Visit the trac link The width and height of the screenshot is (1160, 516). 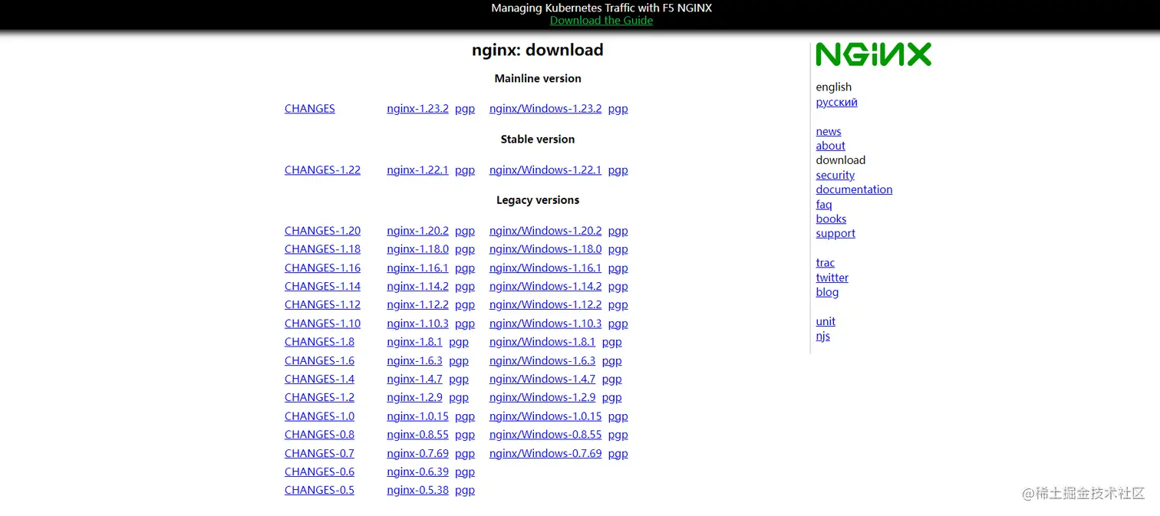(825, 263)
